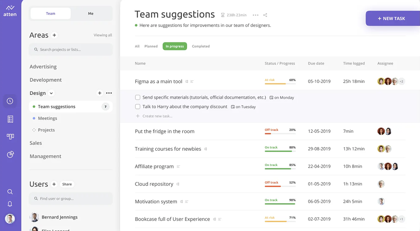Select the Planned filter tab
This screenshot has height=231, width=420.
click(x=151, y=46)
